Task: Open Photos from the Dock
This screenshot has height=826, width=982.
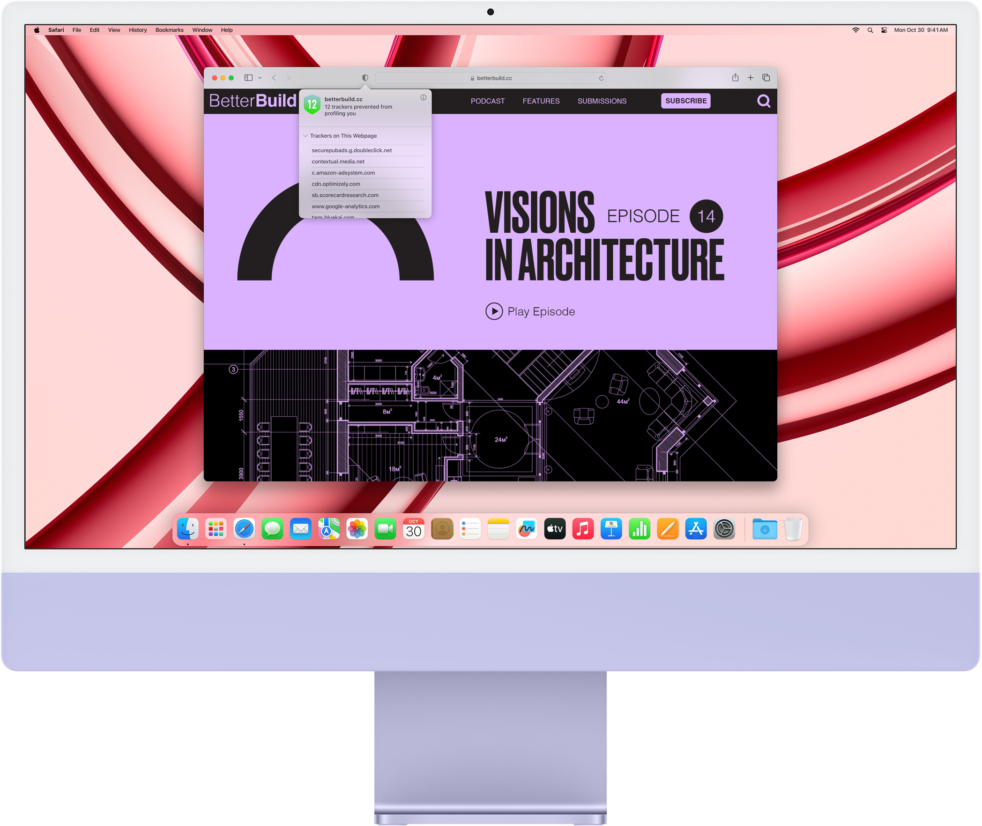Action: [357, 529]
